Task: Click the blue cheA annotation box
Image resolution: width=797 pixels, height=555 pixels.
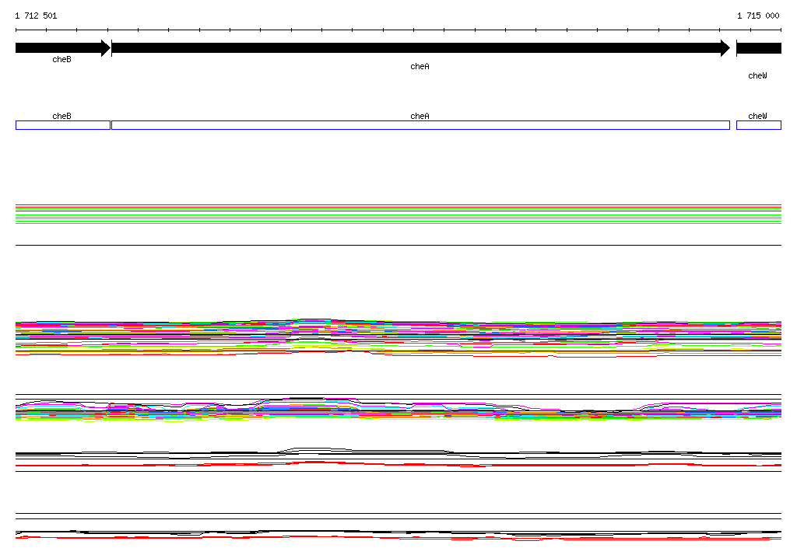Action: [x=421, y=125]
